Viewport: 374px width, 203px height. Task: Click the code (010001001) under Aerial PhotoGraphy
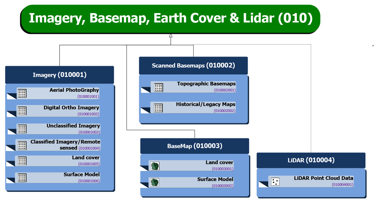click(x=88, y=97)
